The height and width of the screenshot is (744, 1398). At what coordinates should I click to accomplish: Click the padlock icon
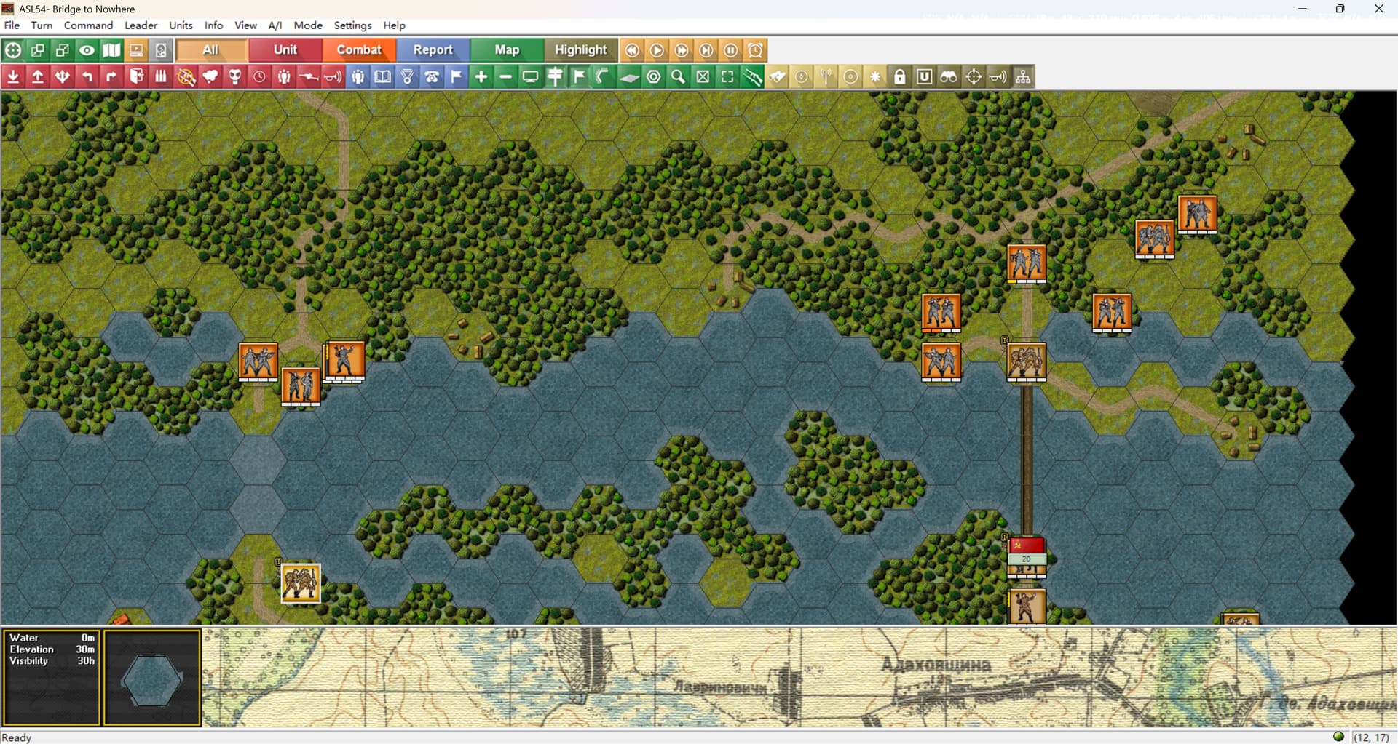[900, 77]
